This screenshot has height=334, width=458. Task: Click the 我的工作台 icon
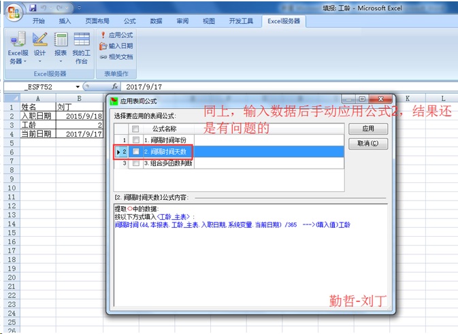coord(82,48)
